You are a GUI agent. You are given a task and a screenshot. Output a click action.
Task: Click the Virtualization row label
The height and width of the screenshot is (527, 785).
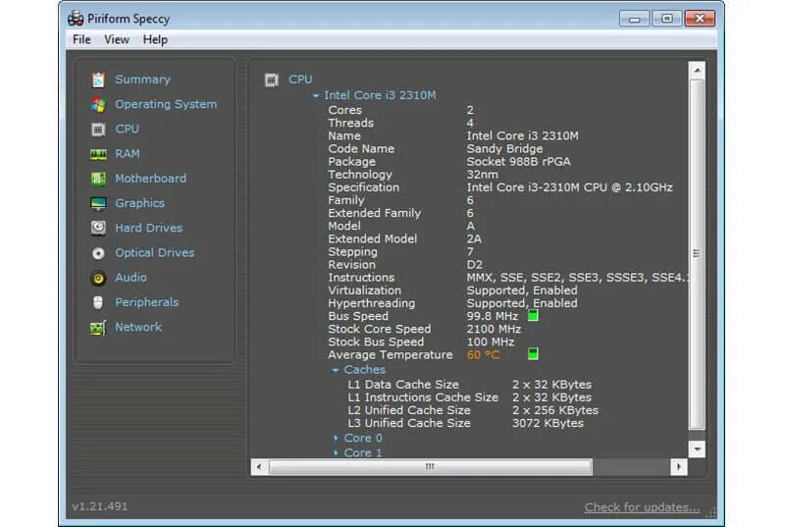364,290
